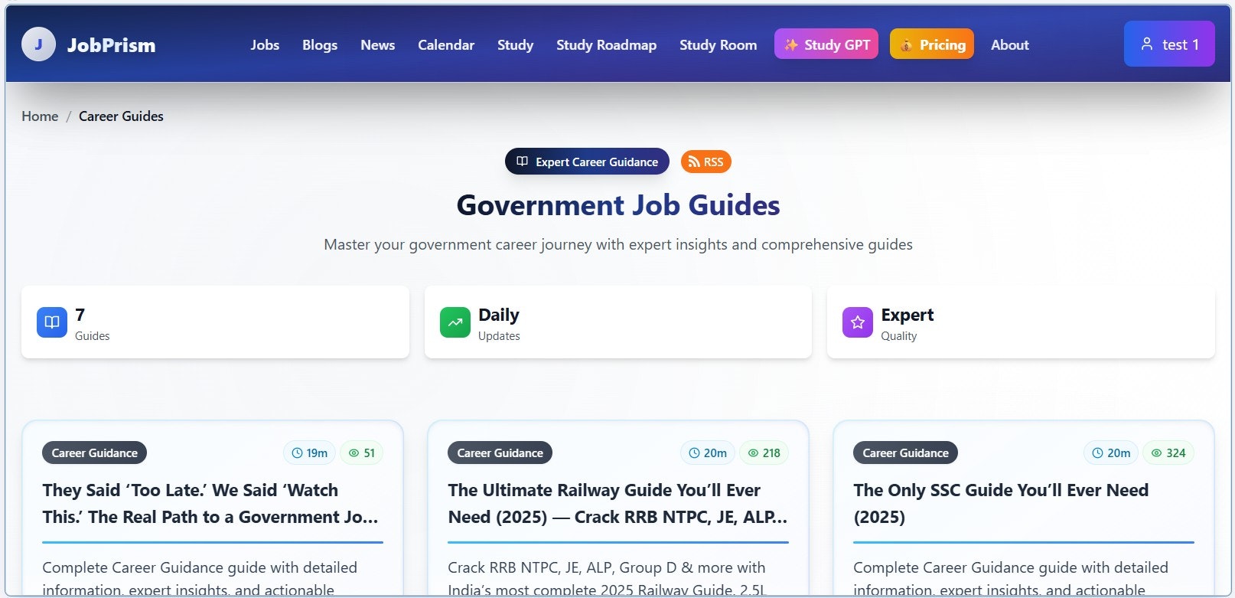
Task: Click the purple star icon on Expert Quality card
Action: pyautogui.click(x=858, y=322)
